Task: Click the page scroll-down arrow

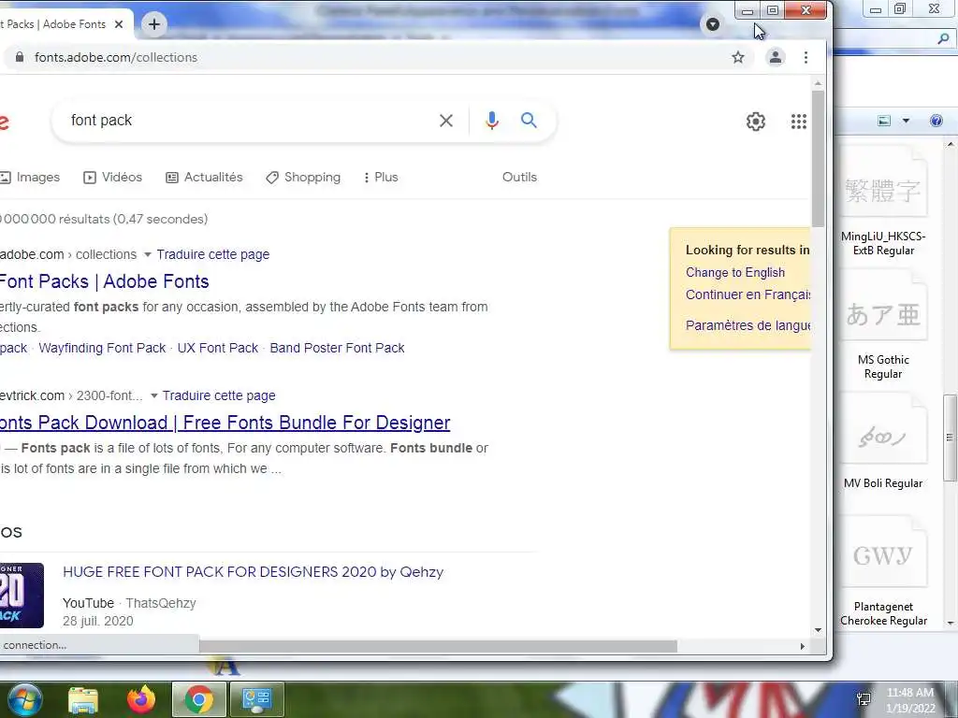Action: click(x=818, y=630)
